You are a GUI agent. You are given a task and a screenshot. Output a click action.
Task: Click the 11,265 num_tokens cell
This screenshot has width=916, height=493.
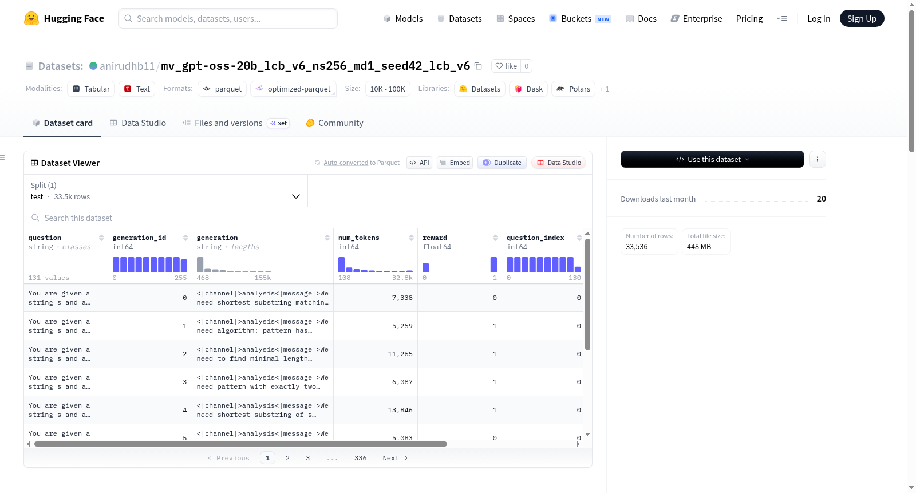coord(376,354)
